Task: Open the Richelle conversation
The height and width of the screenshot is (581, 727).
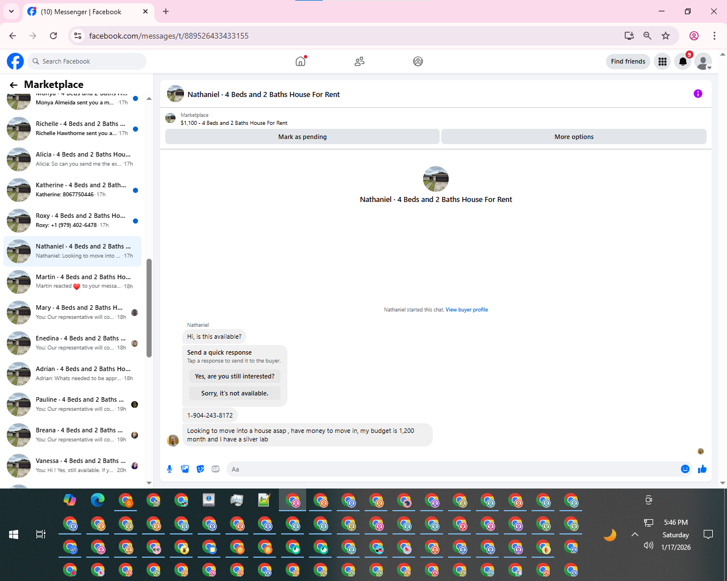Action: [72, 129]
